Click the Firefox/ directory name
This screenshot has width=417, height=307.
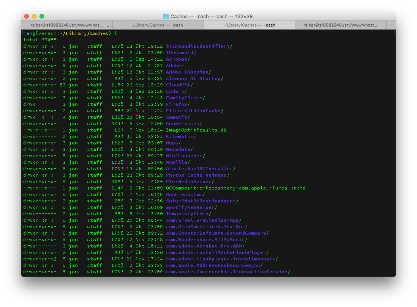pos(178,104)
